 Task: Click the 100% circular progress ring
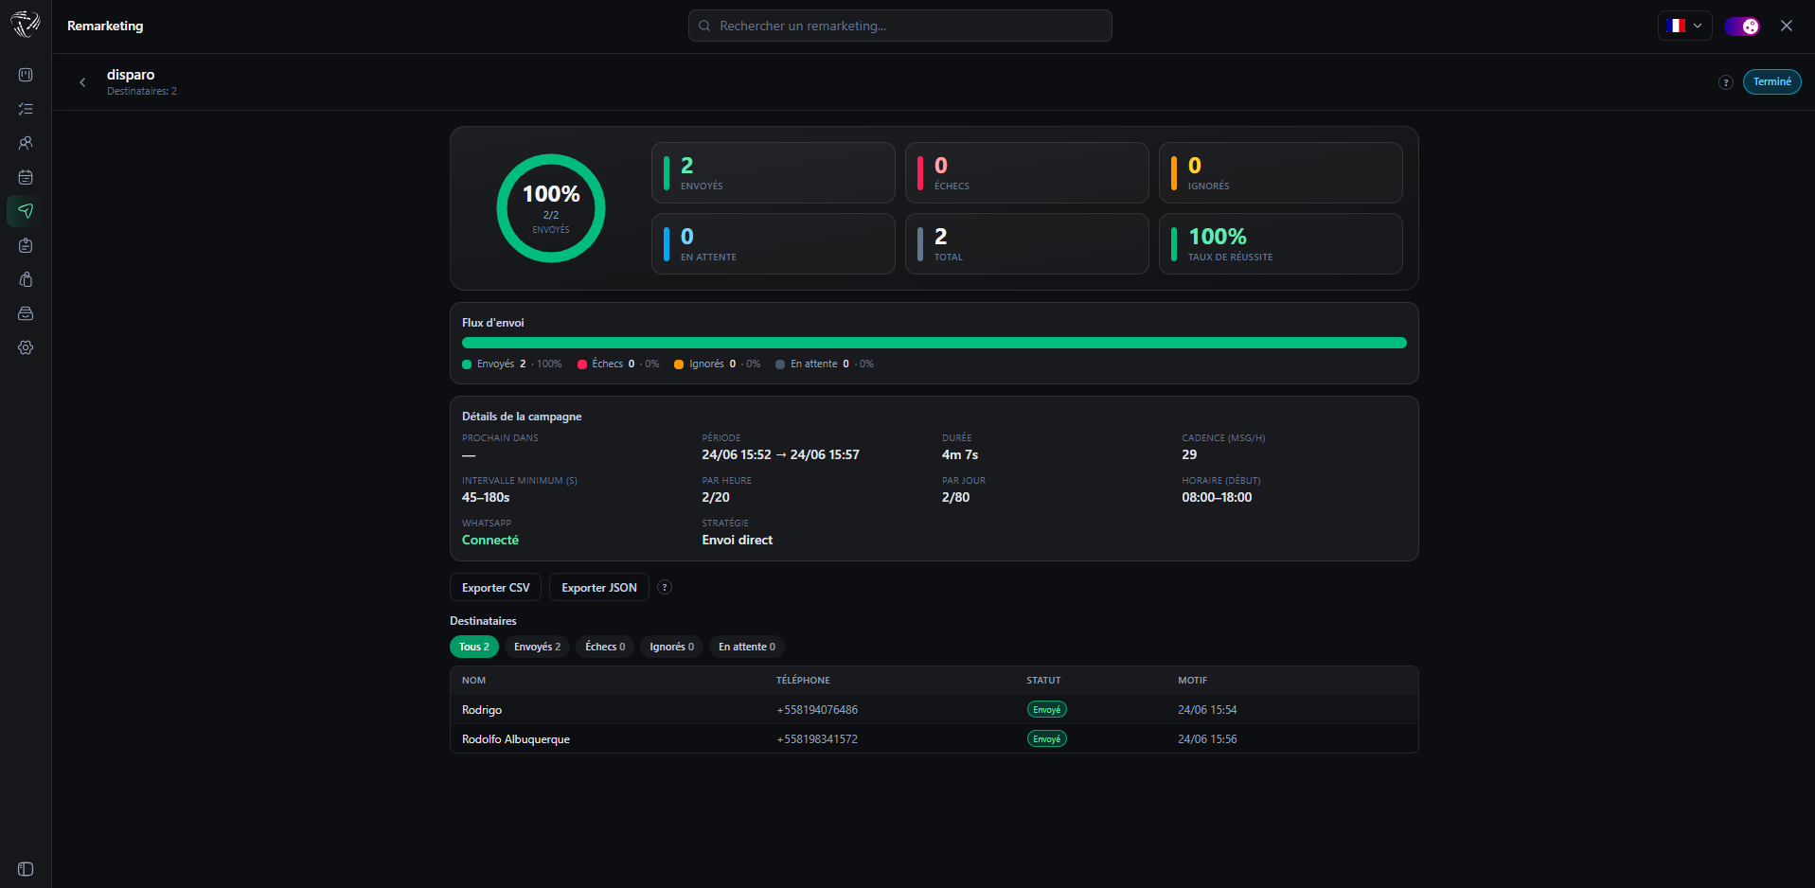click(551, 208)
